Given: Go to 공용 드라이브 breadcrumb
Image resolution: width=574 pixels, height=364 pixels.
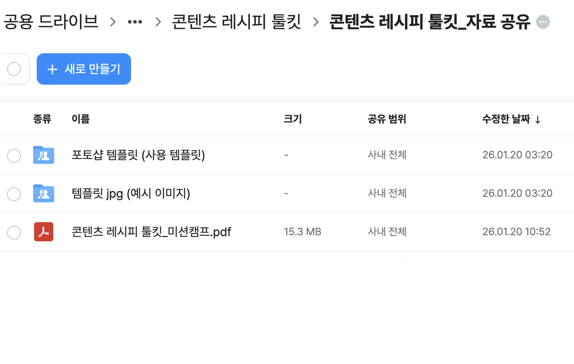Looking at the screenshot, I should (51, 21).
